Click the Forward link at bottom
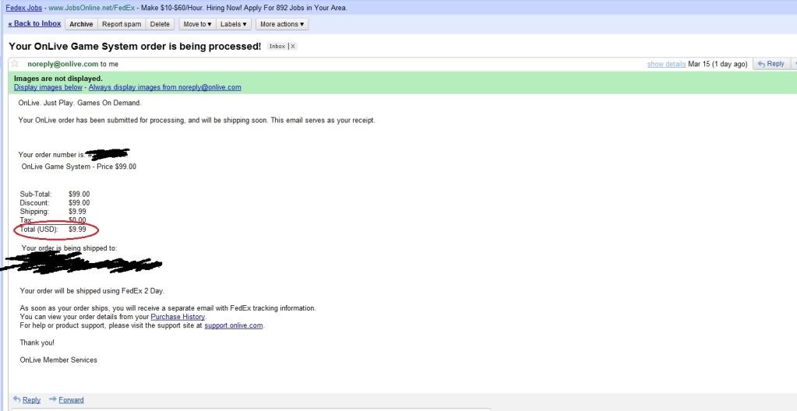Image resolution: width=797 pixels, height=411 pixels. coord(71,400)
